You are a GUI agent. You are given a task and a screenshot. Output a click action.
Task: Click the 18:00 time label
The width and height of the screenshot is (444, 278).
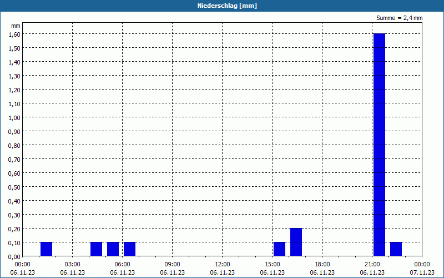(322, 265)
